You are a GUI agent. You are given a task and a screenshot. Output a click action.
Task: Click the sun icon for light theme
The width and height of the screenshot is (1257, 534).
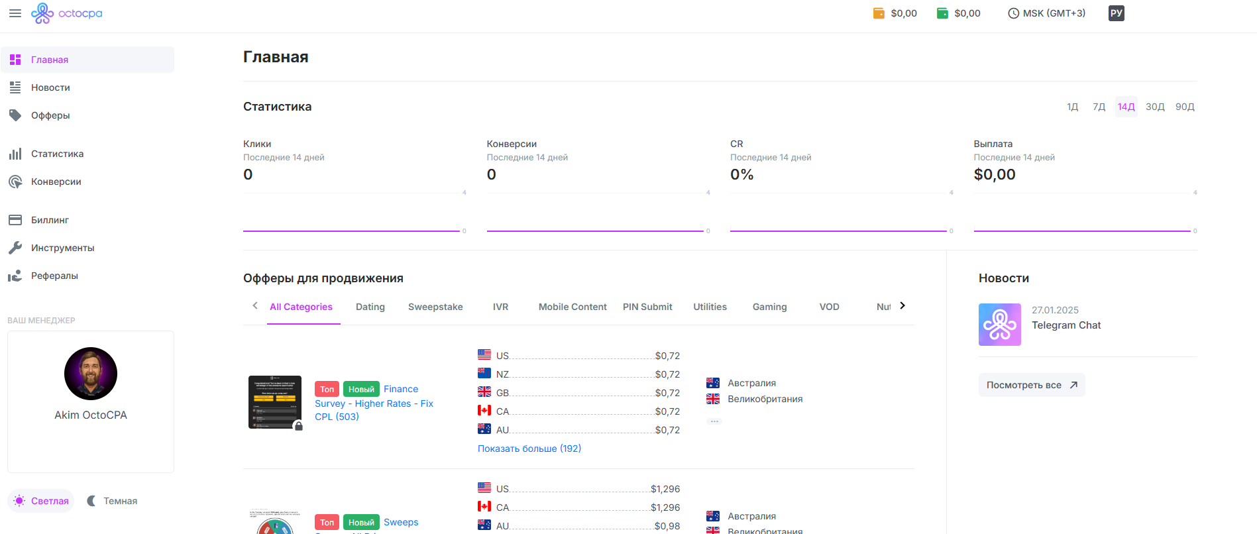click(19, 501)
